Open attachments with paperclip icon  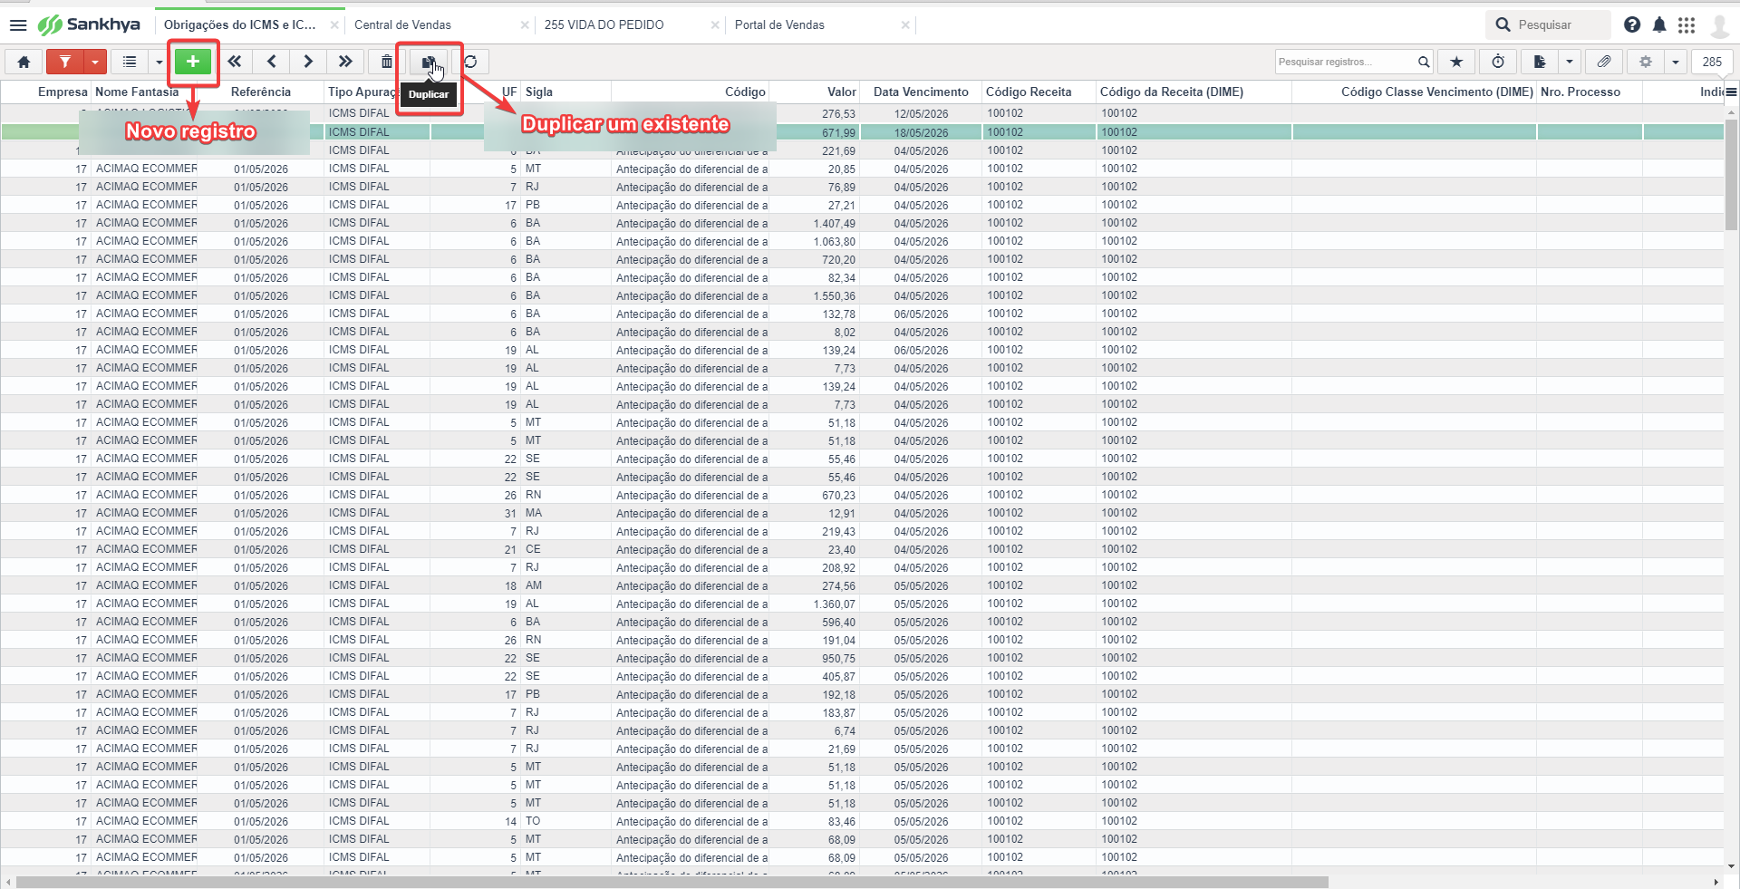click(x=1604, y=62)
